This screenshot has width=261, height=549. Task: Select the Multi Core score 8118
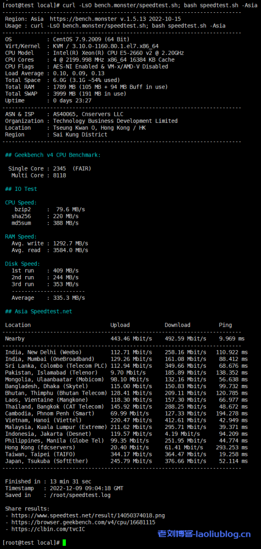(x=59, y=175)
